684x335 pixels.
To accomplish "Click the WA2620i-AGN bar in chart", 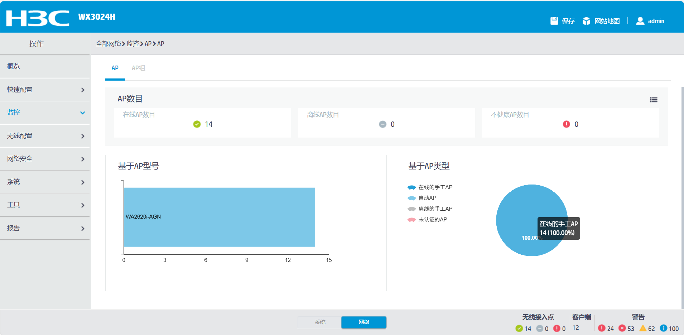I will click(220, 217).
